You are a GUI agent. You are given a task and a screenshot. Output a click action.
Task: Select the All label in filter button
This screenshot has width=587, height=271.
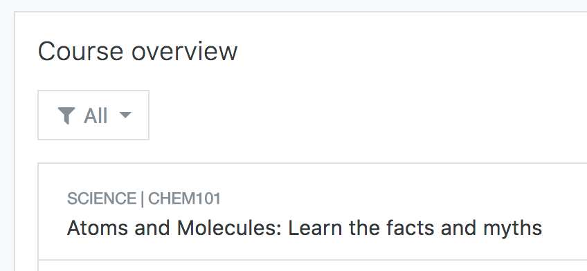[96, 115]
